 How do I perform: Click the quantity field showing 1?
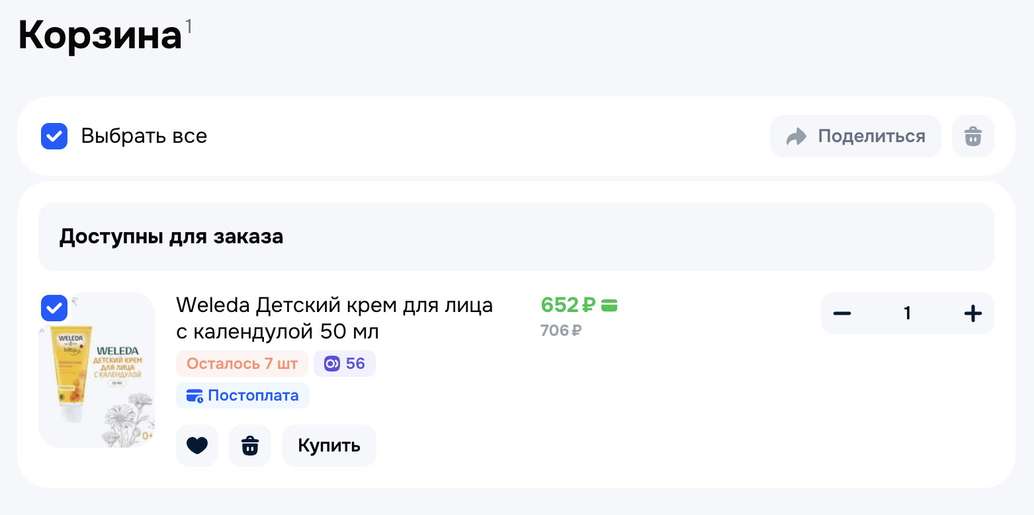907,313
